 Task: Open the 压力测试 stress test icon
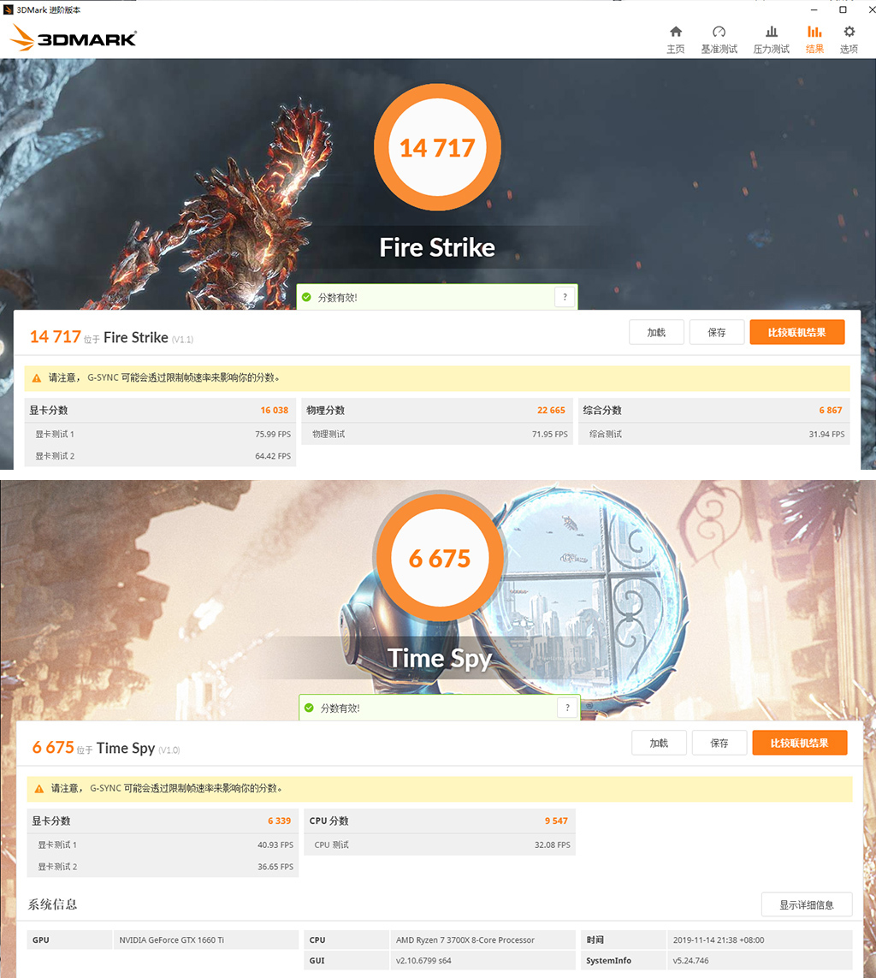772,32
